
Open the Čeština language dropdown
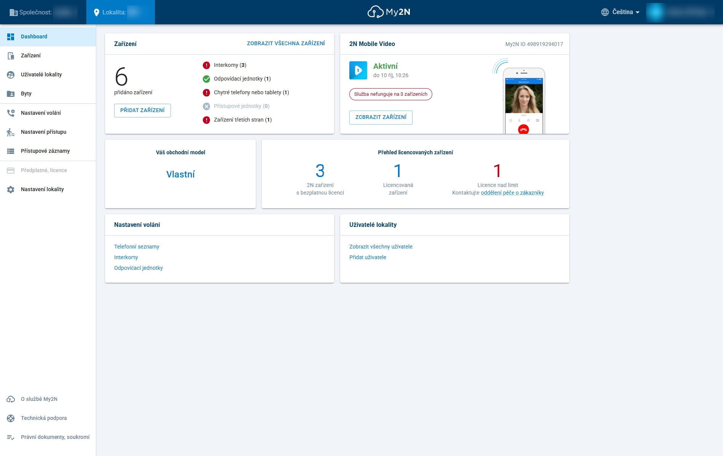tap(620, 12)
